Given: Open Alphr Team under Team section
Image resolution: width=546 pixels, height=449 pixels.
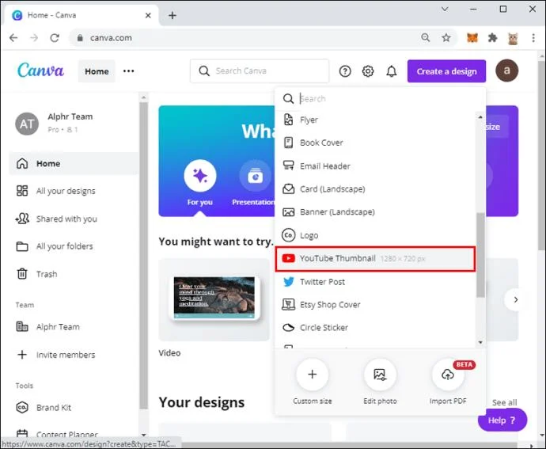Looking at the screenshot, I should pos(74,327).
